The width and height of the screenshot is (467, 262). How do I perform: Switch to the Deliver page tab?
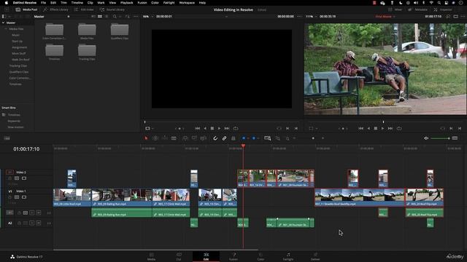pos(315,256)
